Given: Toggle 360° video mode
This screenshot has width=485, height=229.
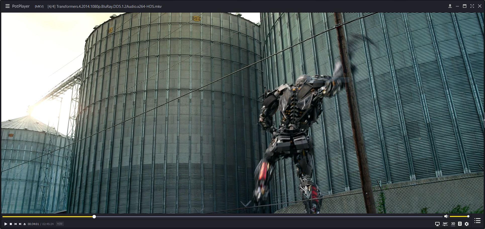Looking at the screenshot, I should pos(445,224).
